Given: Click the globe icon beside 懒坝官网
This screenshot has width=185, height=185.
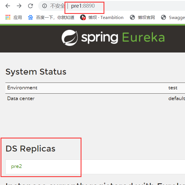Looking at the screenshot, I should pos(132,17).
